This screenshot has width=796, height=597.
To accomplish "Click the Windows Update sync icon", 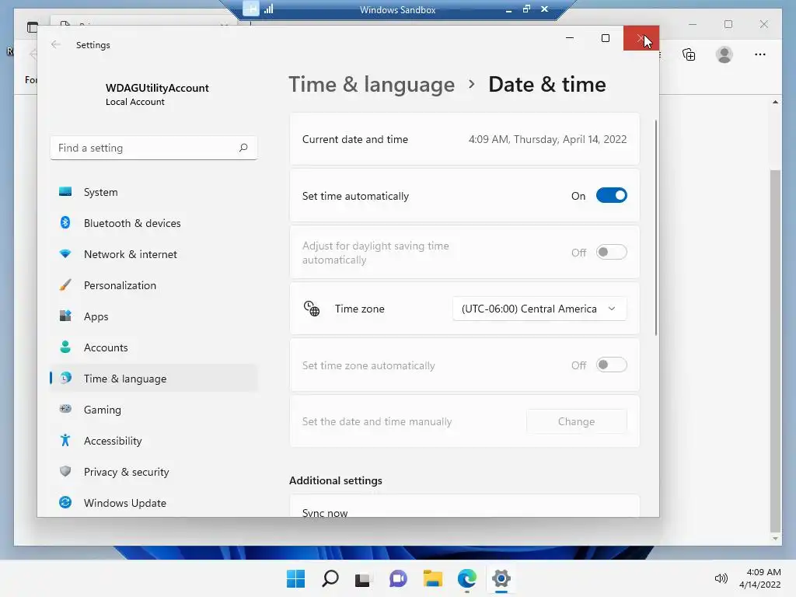I will [x=65, y=502].
